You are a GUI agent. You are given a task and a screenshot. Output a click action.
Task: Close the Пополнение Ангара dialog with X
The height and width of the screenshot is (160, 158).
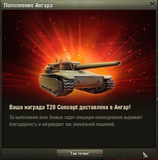152,5
